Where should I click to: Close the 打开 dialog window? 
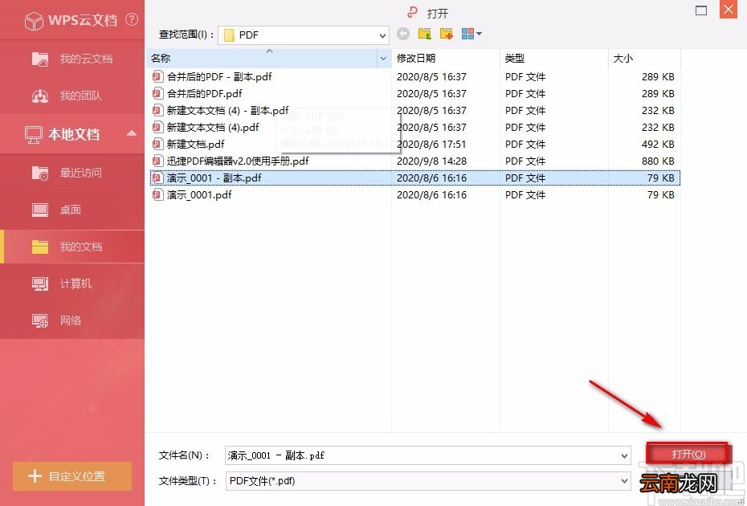729,10
